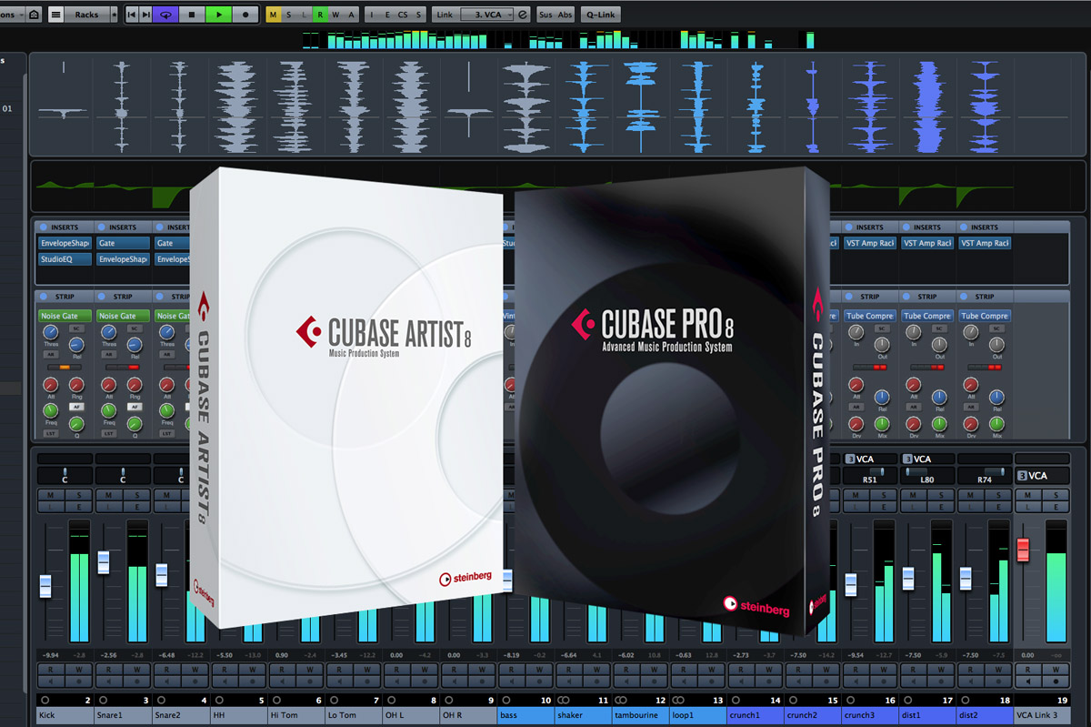
Task: Enable the monitor speaker icon on dist1
Action: 916,680
